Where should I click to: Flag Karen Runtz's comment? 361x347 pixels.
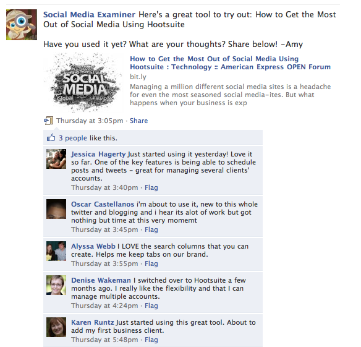(151, 340)
